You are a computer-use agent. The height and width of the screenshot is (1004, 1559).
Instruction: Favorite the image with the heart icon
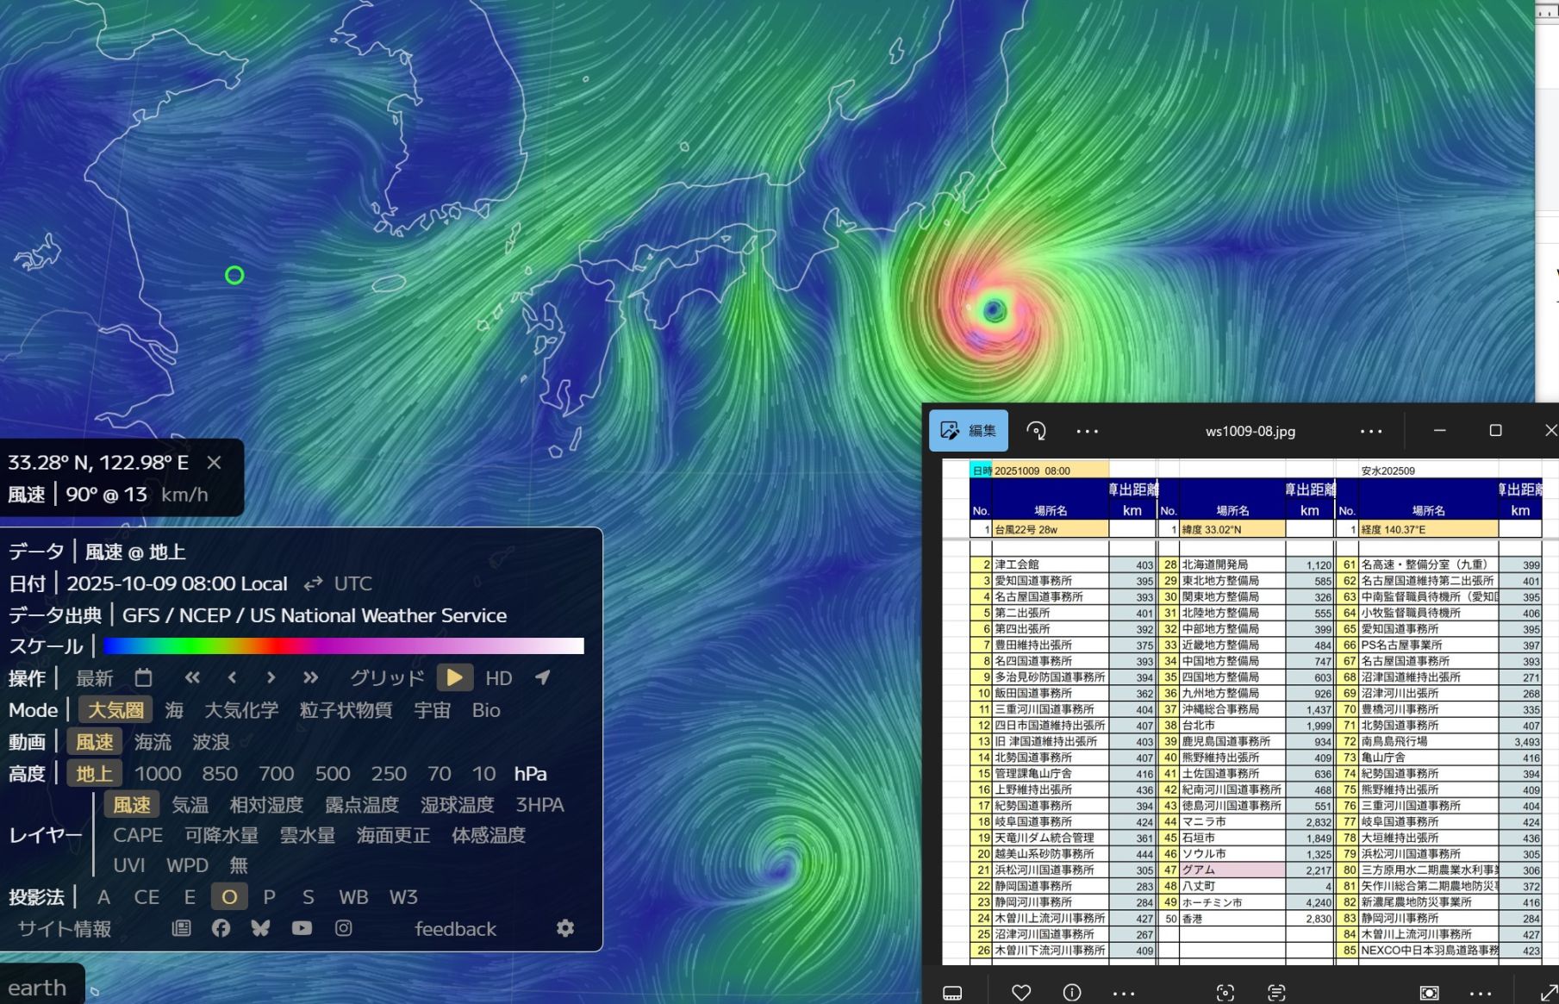(x=1021, y=993)
